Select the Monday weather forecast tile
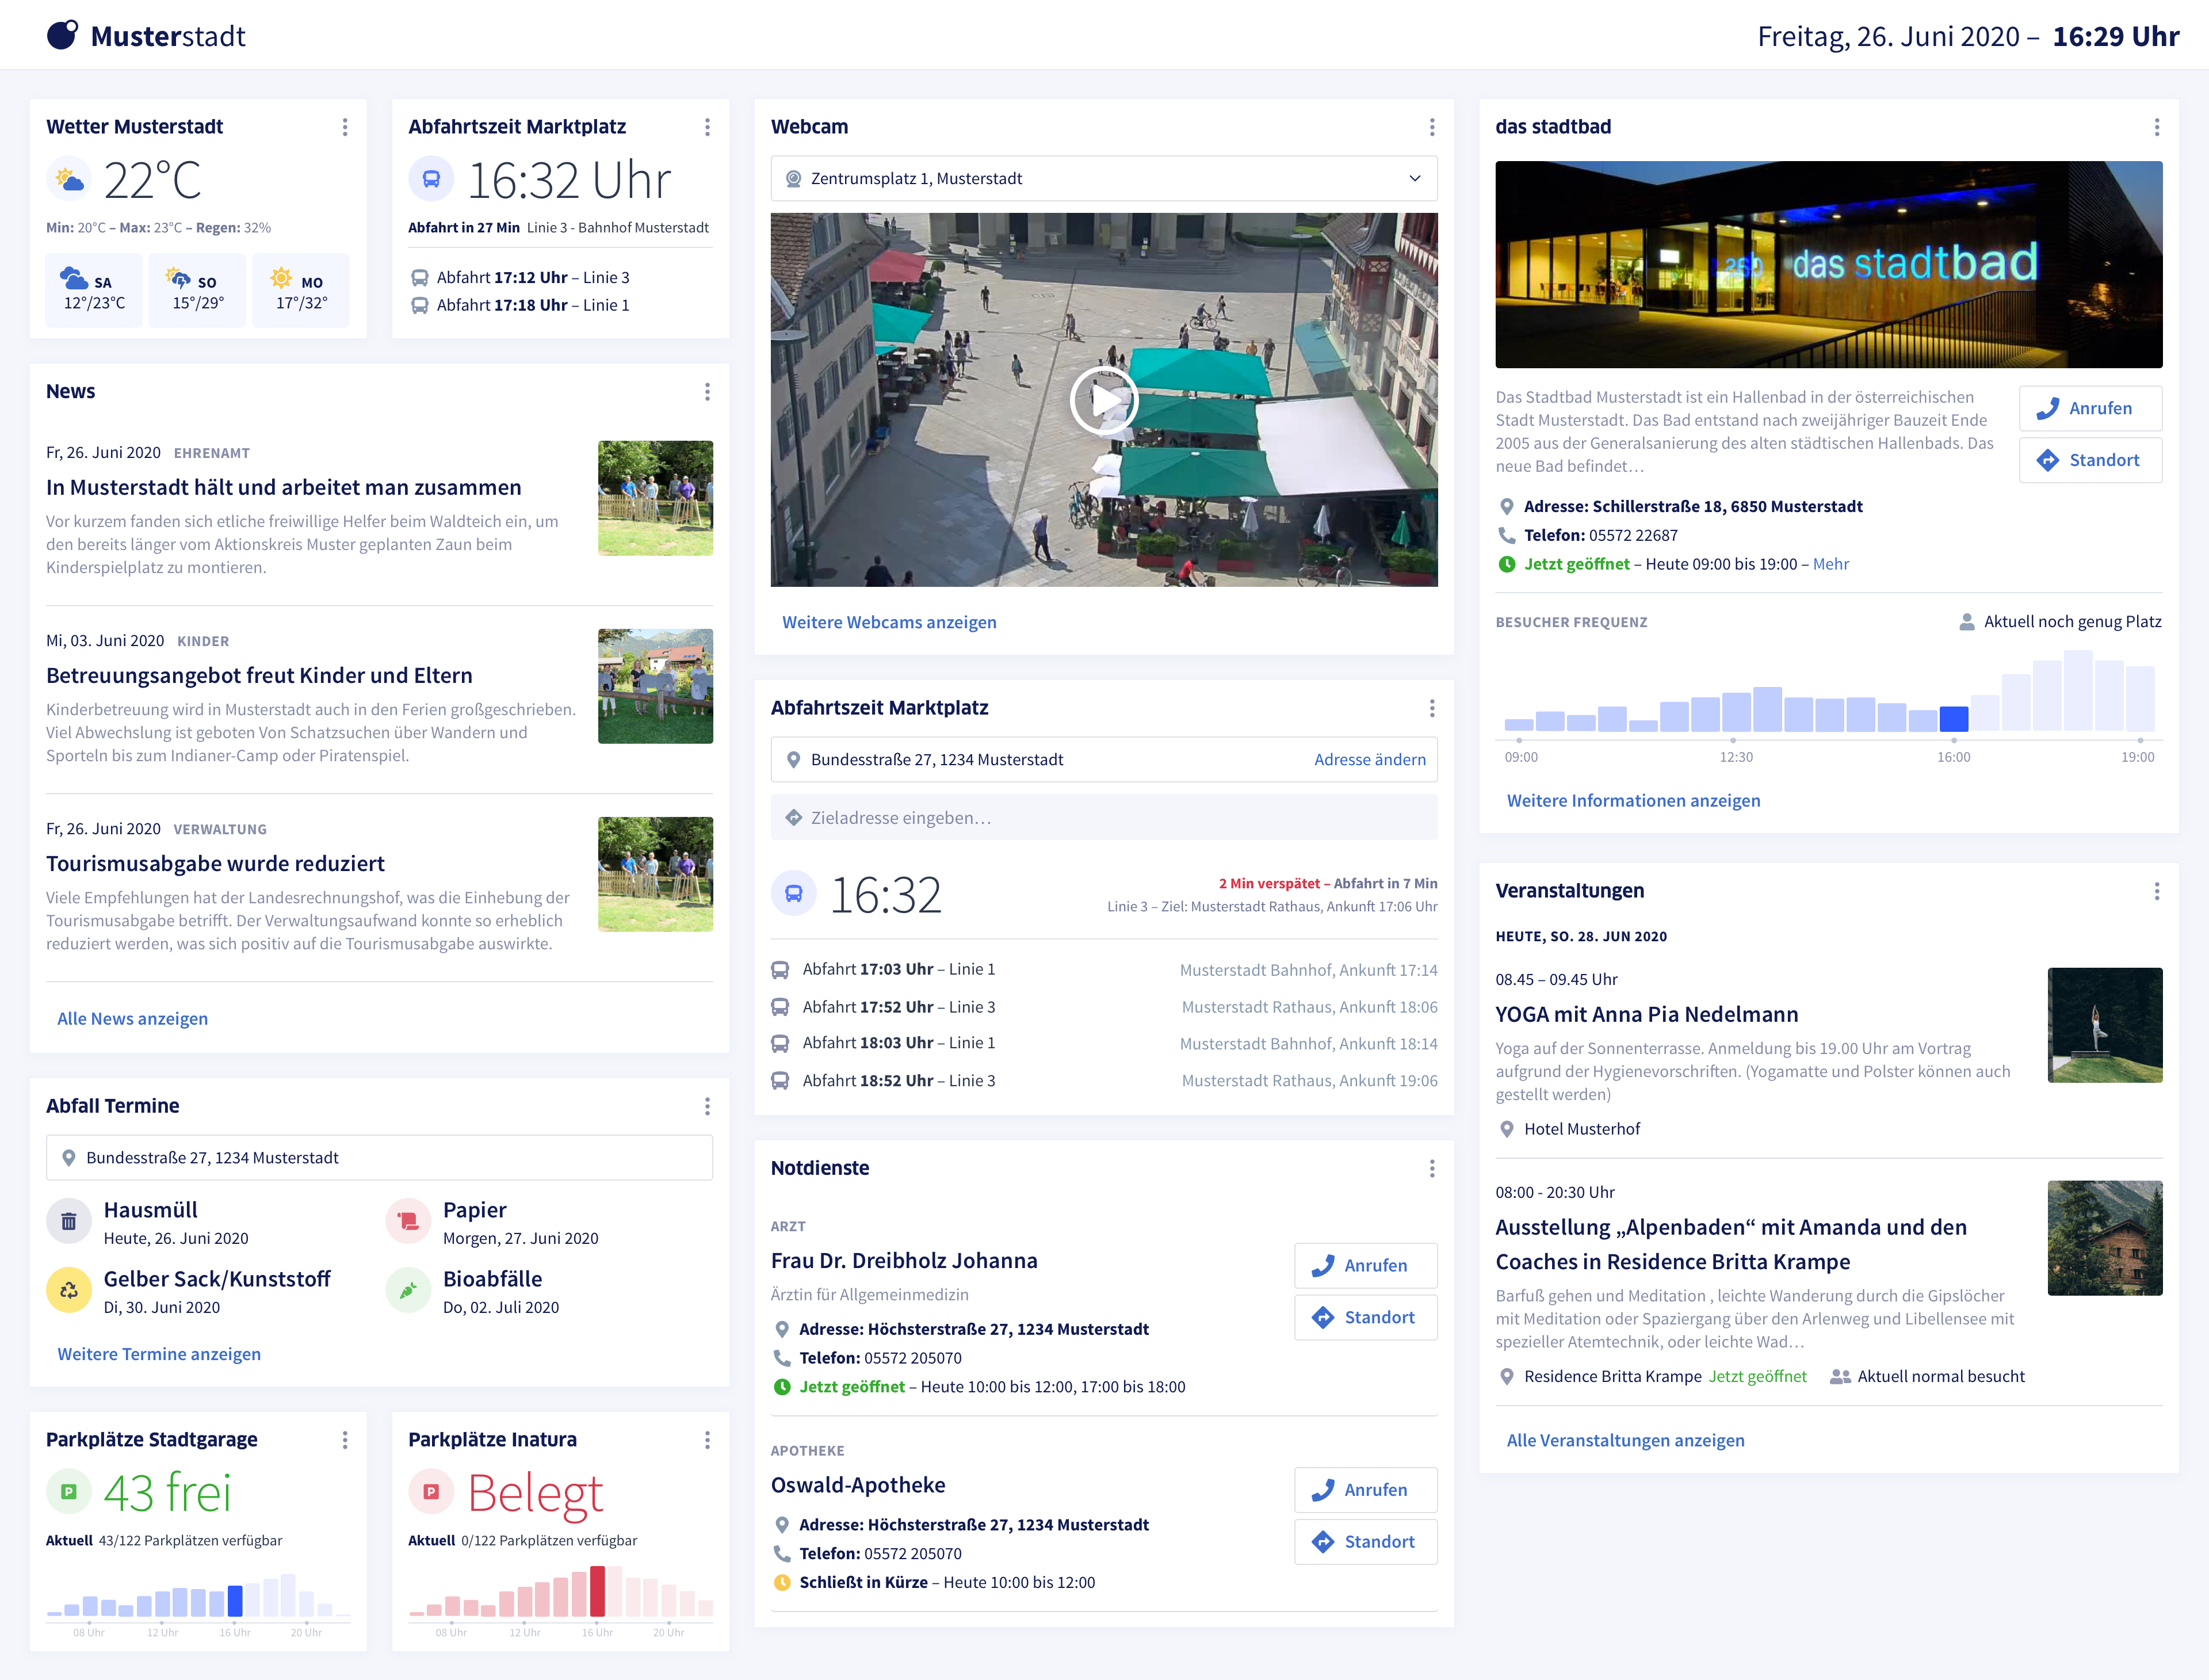The width and height of the screenshot is (2209, 1680). coord(300,290)
